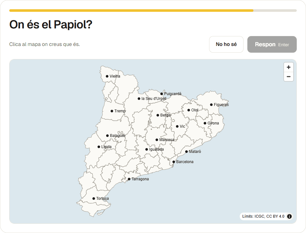Click the Tortosa marker in the south

94,199
